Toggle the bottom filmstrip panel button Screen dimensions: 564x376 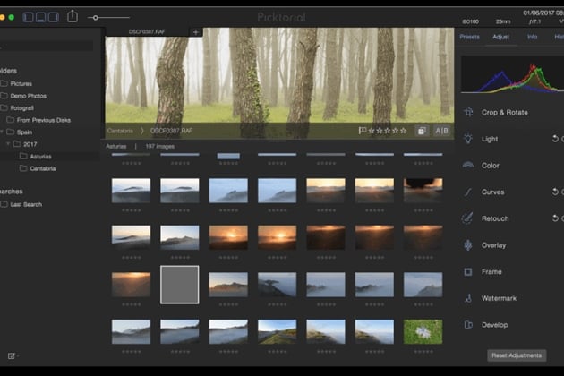click(40, 17)
